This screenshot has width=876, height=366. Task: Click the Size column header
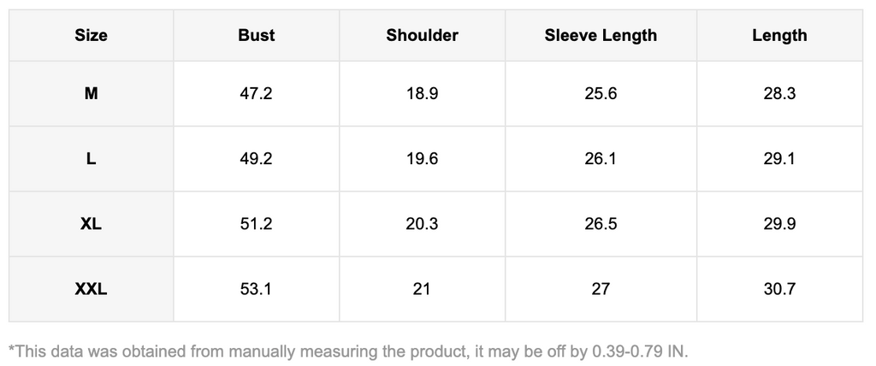91,35
